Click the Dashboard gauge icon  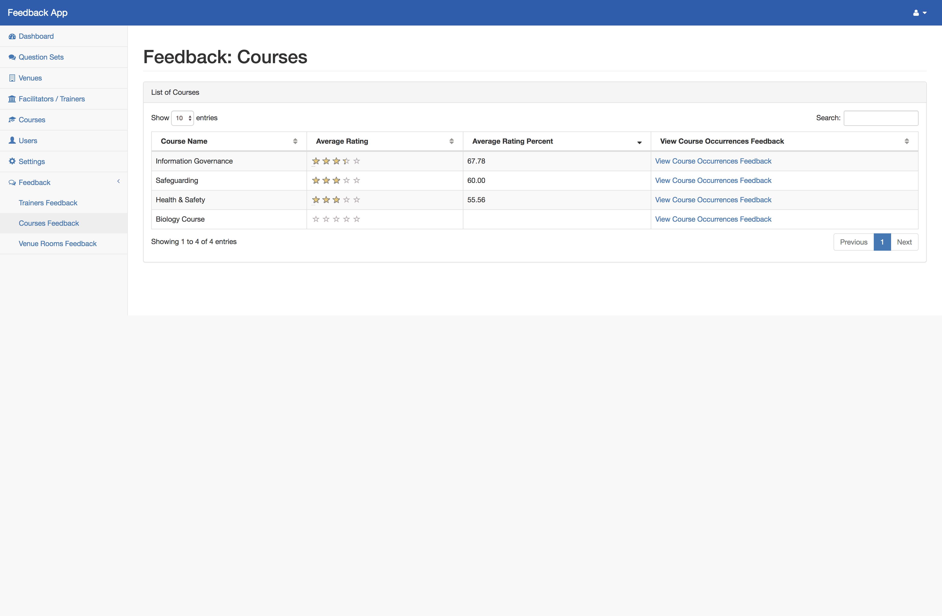12,36
